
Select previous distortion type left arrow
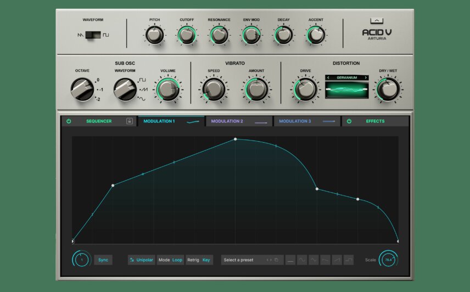pos(328,77)
